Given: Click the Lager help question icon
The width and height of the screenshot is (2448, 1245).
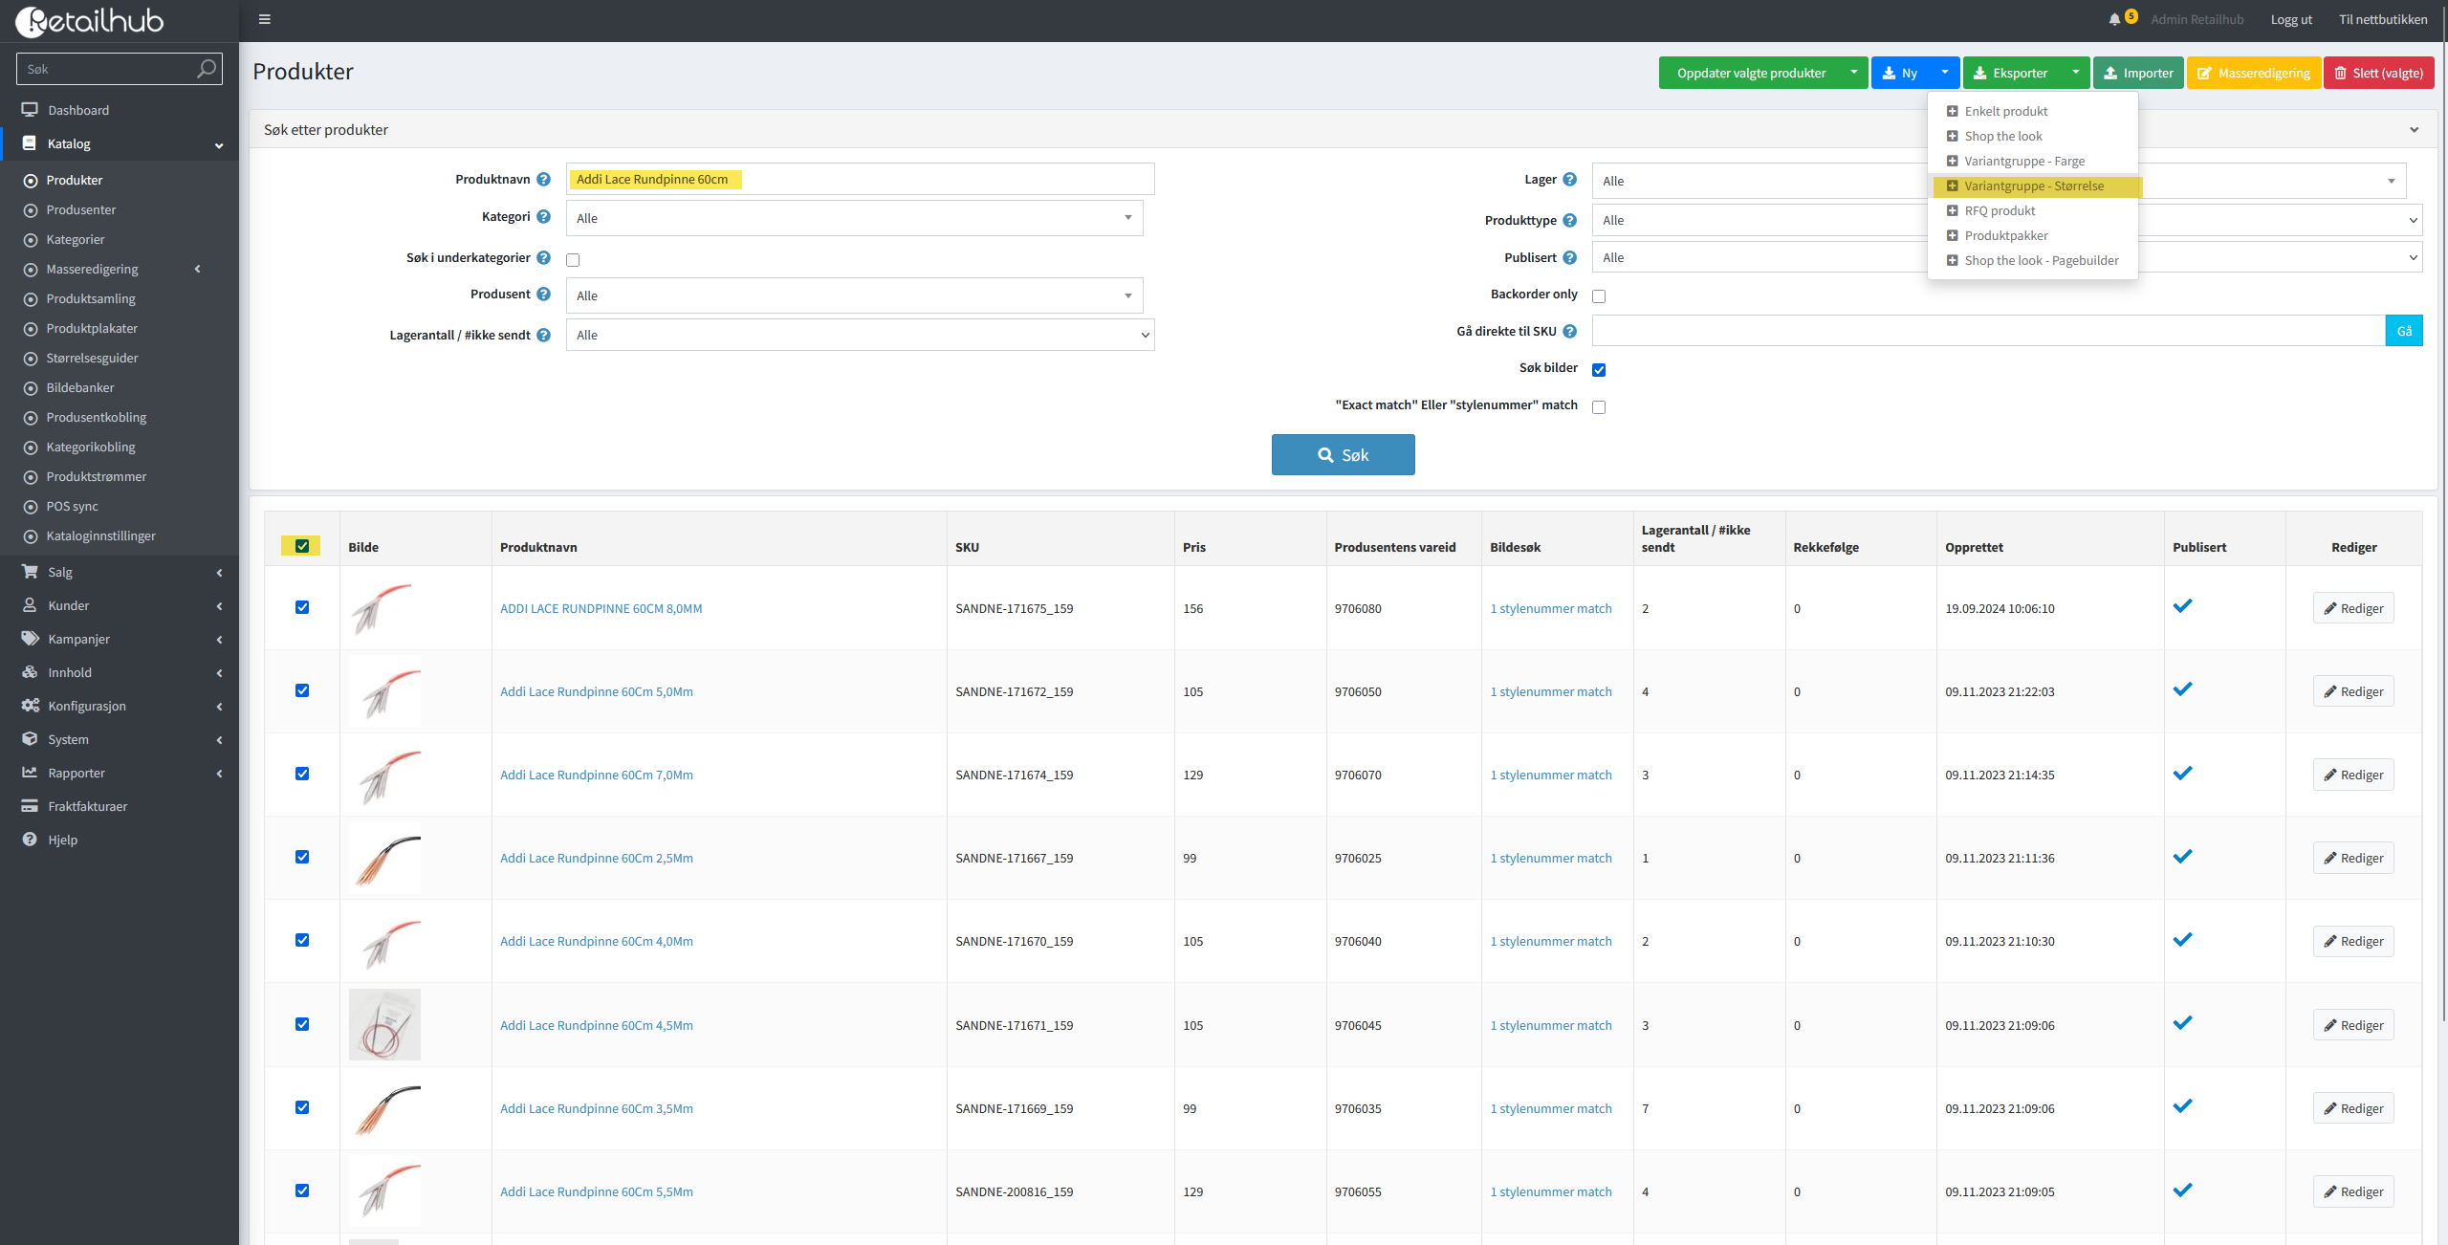Looking at the screenshot, I should tap(1569, 179).
